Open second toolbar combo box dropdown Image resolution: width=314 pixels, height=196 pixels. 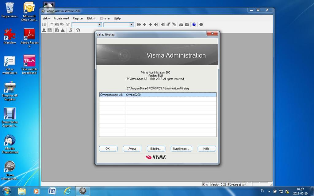tap(131, 24)
